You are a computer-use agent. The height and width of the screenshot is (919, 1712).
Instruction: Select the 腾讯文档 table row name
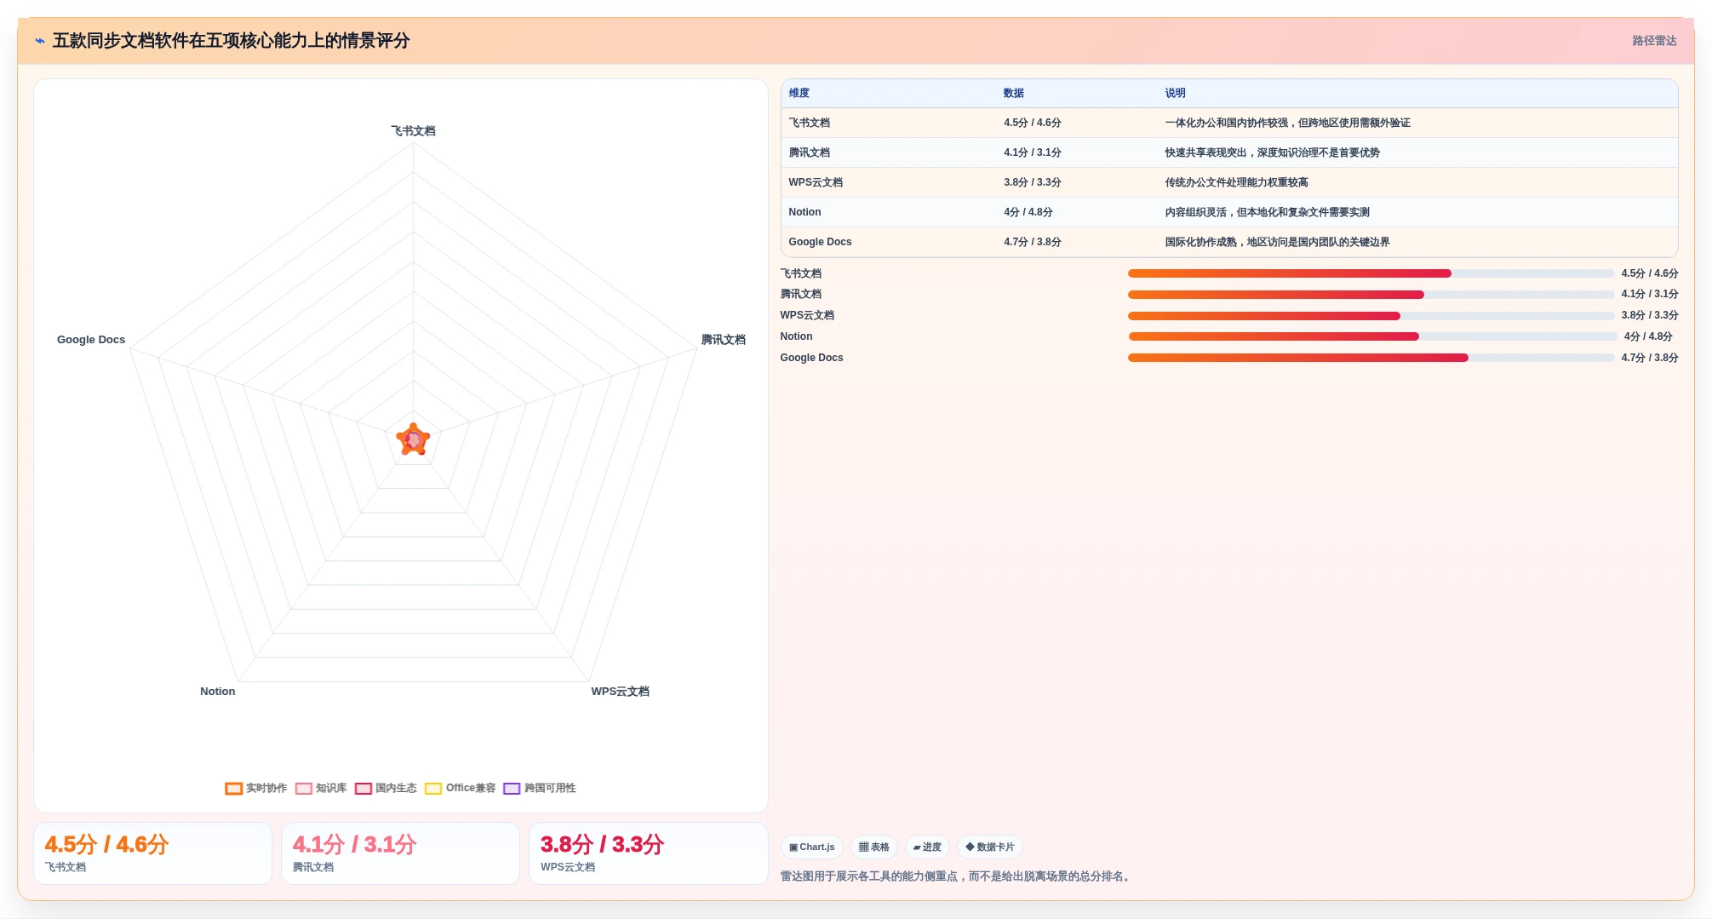pyautogui.click(x=809, y=152)
